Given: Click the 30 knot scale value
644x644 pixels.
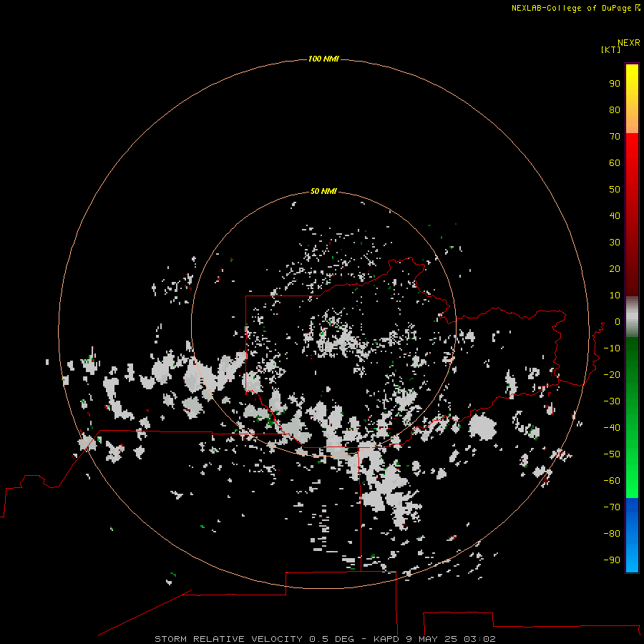Looking at the screenshot, I should pyautogui.click(x=615, y=243).
